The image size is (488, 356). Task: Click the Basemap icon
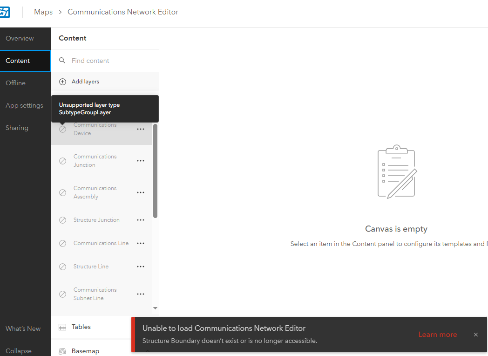(x=62, y=351)
